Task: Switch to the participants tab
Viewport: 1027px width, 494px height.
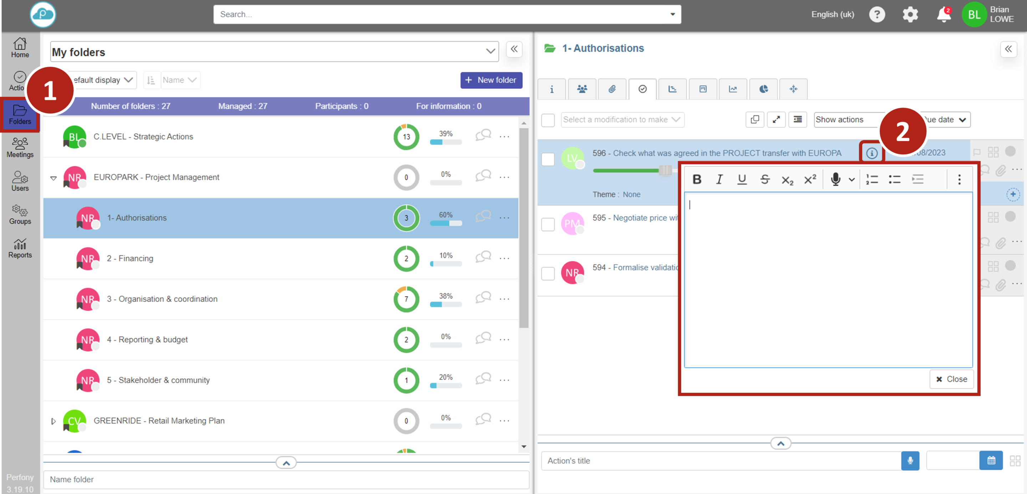Action: point(582,89)
